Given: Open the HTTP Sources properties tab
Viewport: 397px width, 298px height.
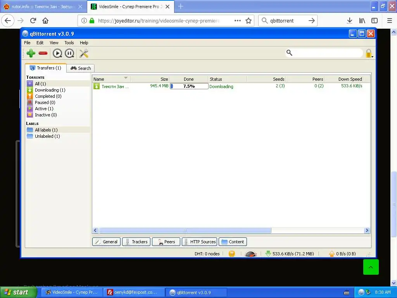Looking at the screenshot, I should (x=200, y=242).
